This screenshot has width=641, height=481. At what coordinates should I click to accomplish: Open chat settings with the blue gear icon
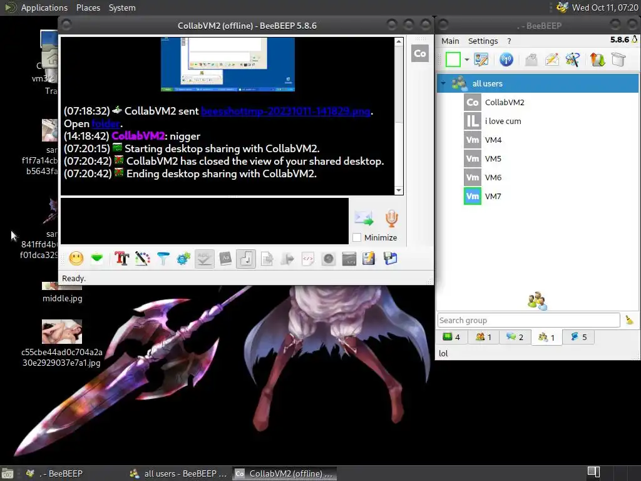click(x=183, y=259)
